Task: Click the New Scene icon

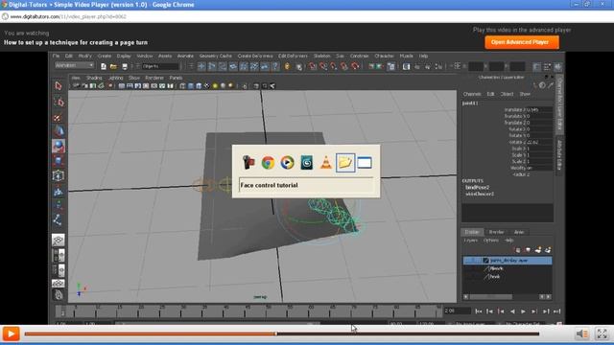Action: [104, 66]
